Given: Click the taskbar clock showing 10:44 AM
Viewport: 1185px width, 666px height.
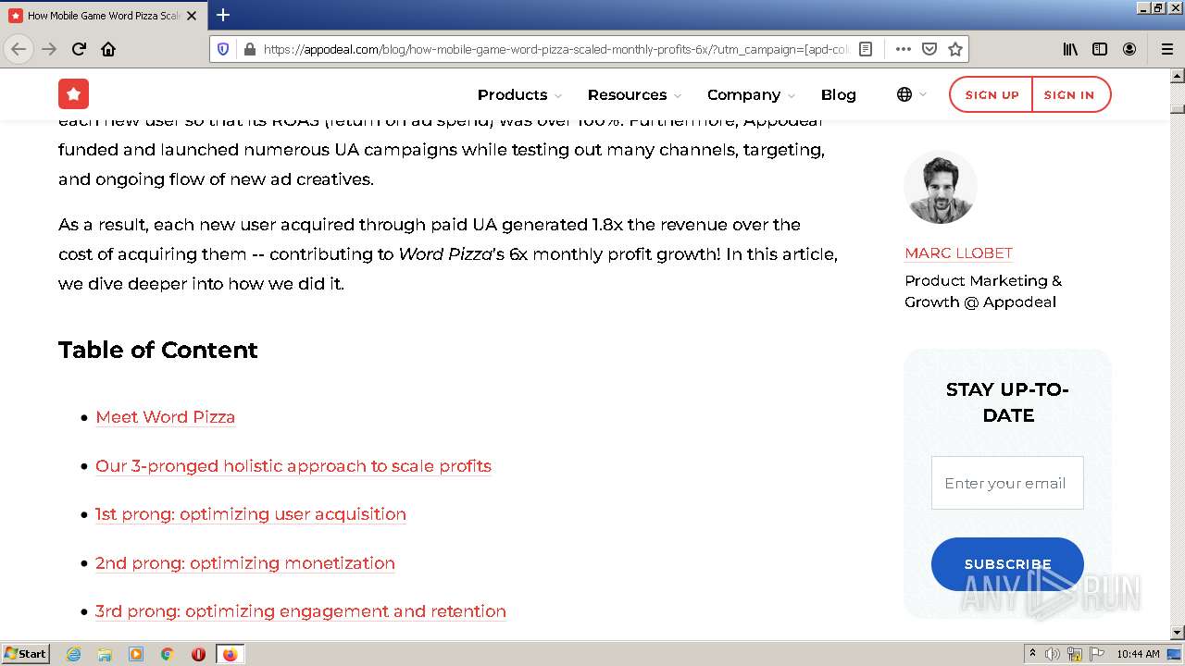Looking at the screenshot, I should (1138, 654).
